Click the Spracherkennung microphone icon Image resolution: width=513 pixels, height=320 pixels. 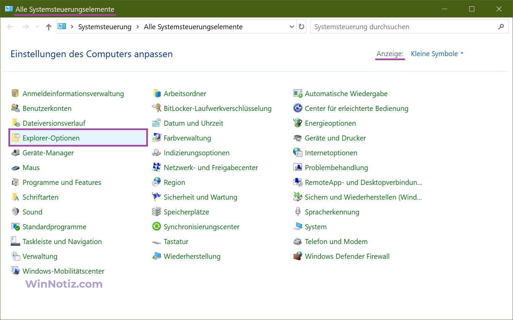(x=298, y=212)
